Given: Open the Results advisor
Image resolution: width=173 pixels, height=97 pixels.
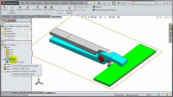Looking at the screenshot, I should coord(52,8).
